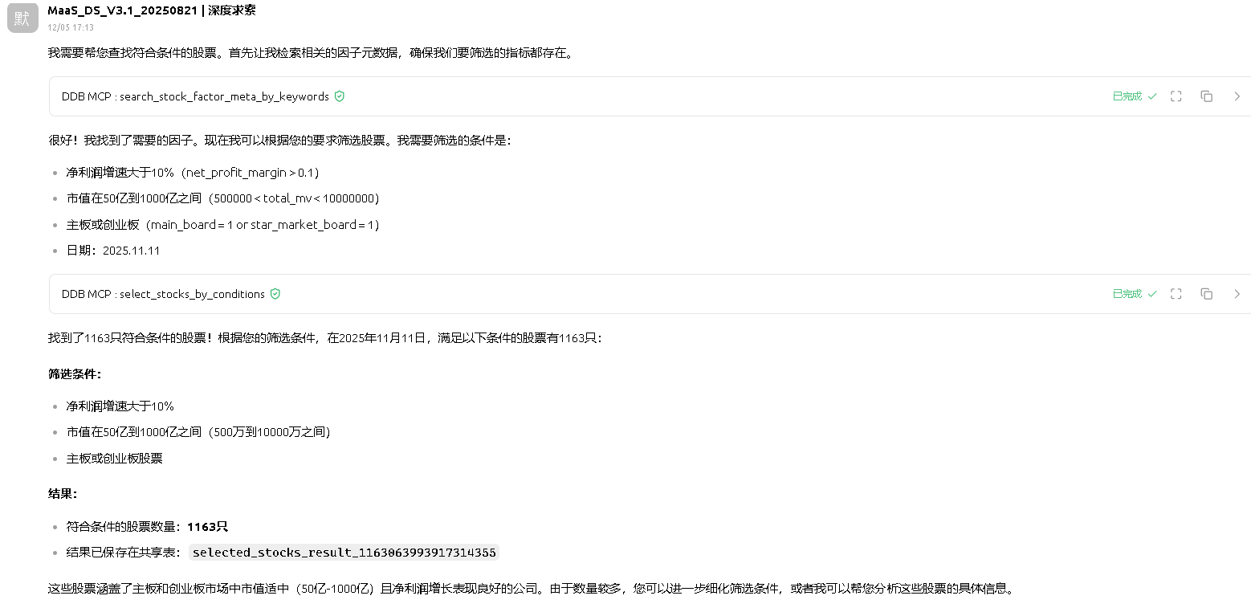Image resolution: width=1251 pixels, height=608 pixels.
Task: Click the bold 结果 heading
Action: click(x=63, y=494)
